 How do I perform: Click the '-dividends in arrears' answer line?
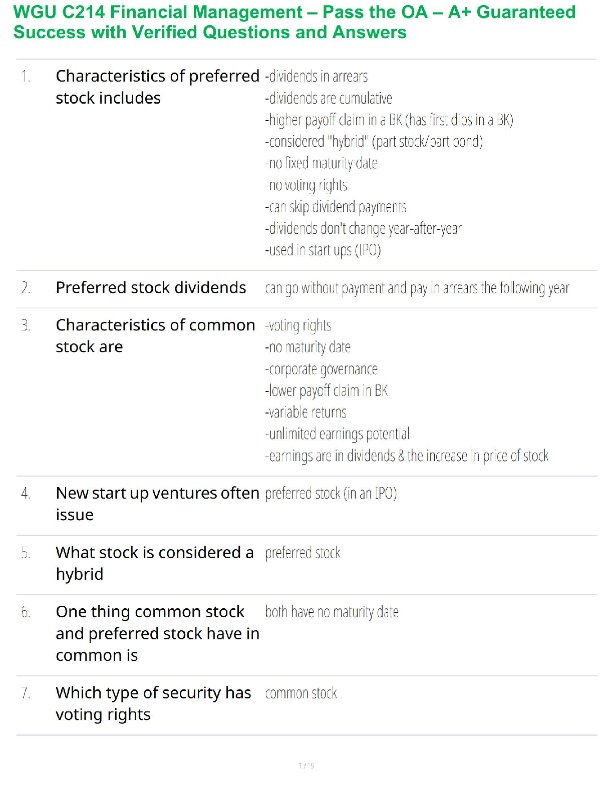tap(317, 77)
